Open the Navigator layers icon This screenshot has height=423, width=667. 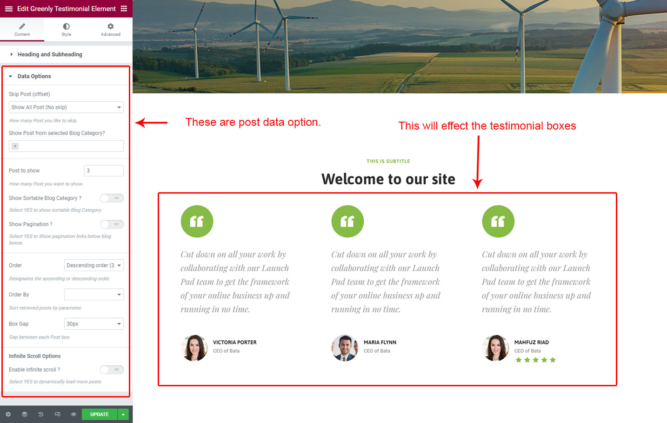click(25, 414)
